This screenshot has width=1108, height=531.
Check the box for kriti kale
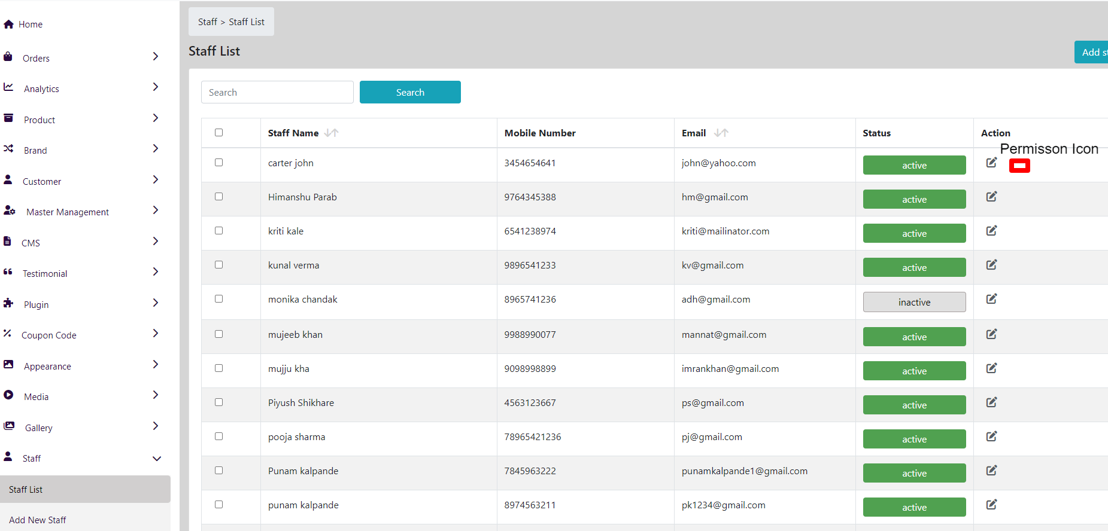pyautogui.click(x=219, y=231)
